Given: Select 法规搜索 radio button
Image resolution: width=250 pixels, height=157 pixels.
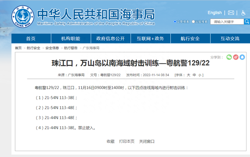Looking at the screenshot, I should coord(193,21).
